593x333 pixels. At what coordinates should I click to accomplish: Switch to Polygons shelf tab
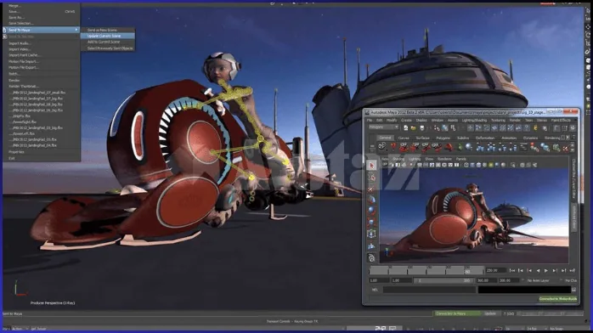pyautogui.click(x=443, y=138)
